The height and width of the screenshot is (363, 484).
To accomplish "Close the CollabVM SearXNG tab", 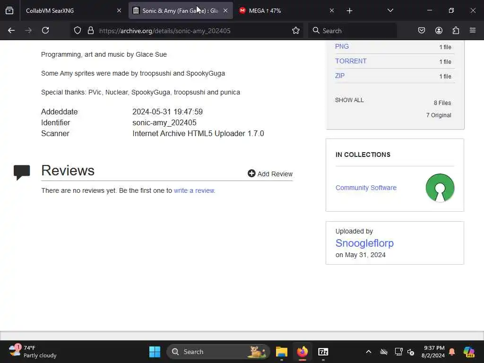I will [119, 10].
